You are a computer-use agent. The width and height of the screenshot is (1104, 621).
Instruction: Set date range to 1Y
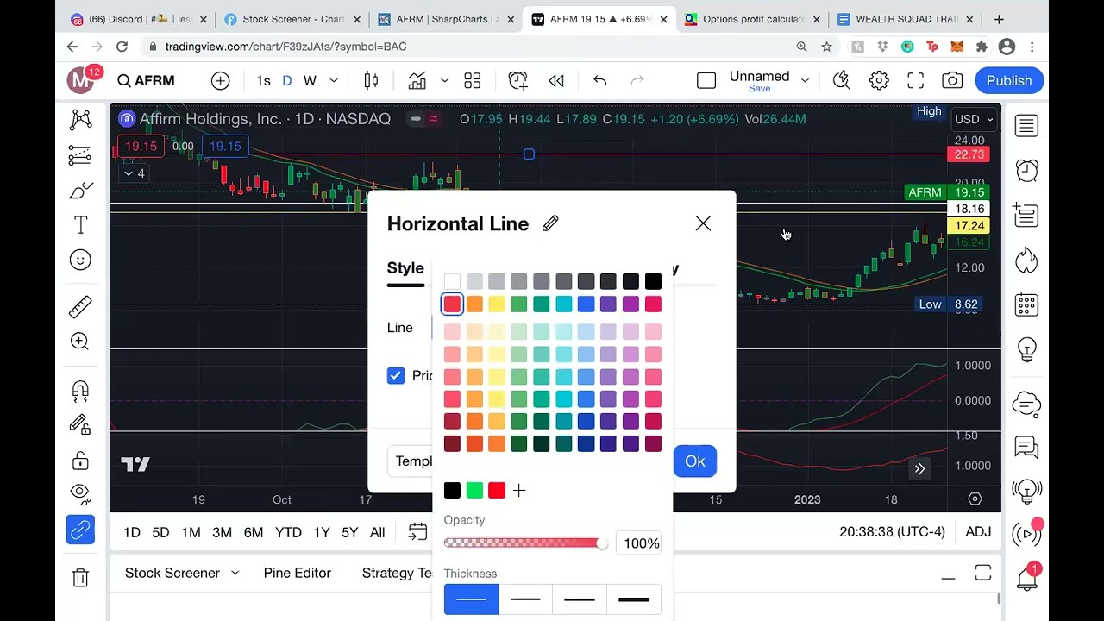[x=322, y=532]
